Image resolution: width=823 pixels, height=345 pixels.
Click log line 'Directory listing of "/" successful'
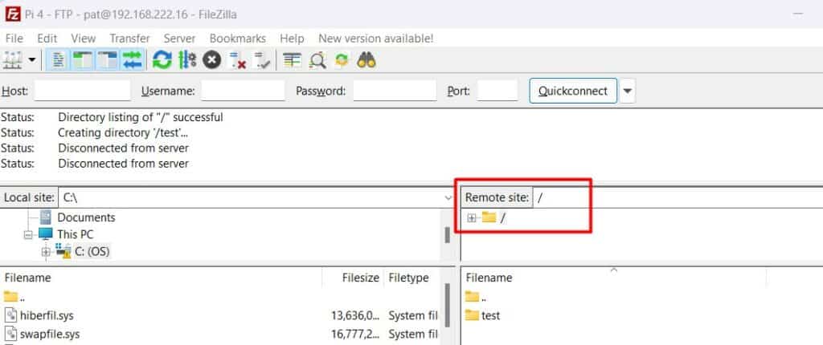140,117
